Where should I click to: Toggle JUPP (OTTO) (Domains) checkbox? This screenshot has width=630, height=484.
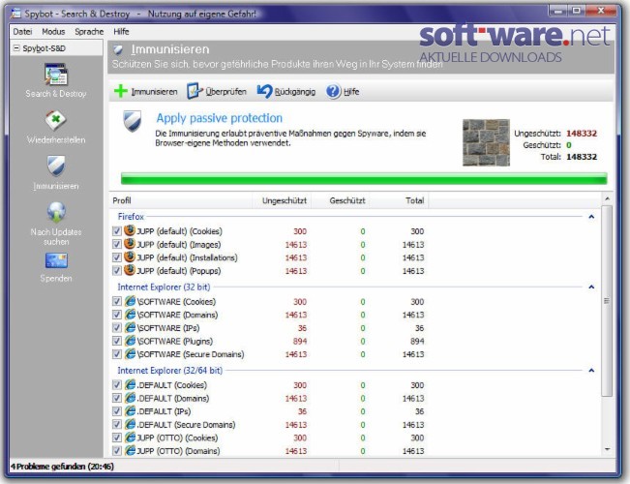[x=116, y=451]
